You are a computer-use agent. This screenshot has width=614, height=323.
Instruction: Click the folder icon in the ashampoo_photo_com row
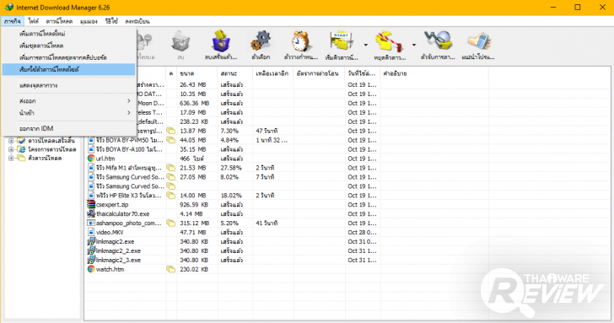pos(170,223)
